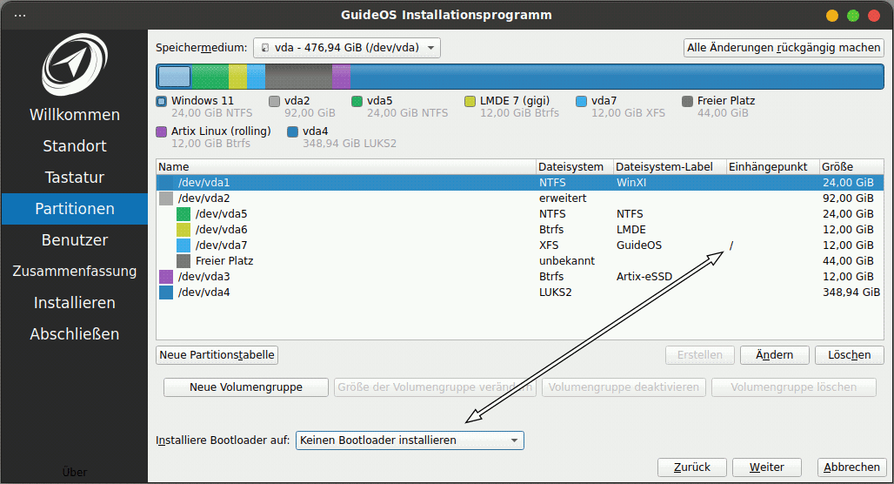Go to the Installieren step
Screen dimensions: 894x484
tap(75, 303)
